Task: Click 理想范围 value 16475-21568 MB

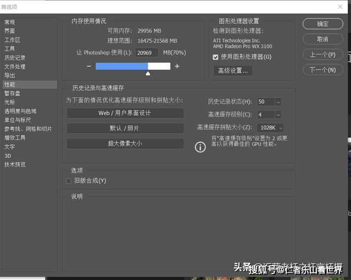Action: click(x=157, y=41)
